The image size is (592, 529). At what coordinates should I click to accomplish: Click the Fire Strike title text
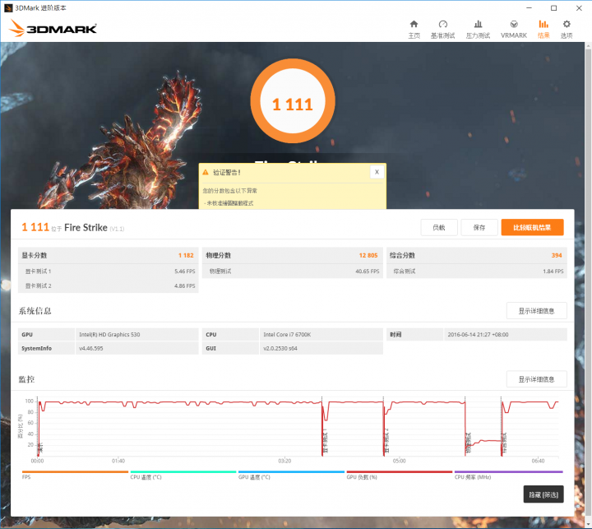(86, 227)
